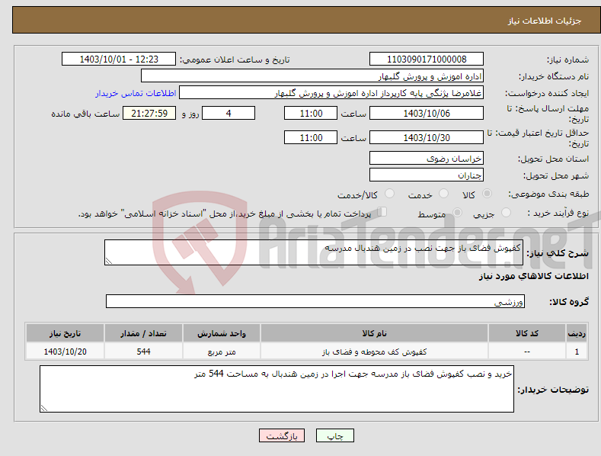Select the متوسط purchase type radio

tap(457, 212)
